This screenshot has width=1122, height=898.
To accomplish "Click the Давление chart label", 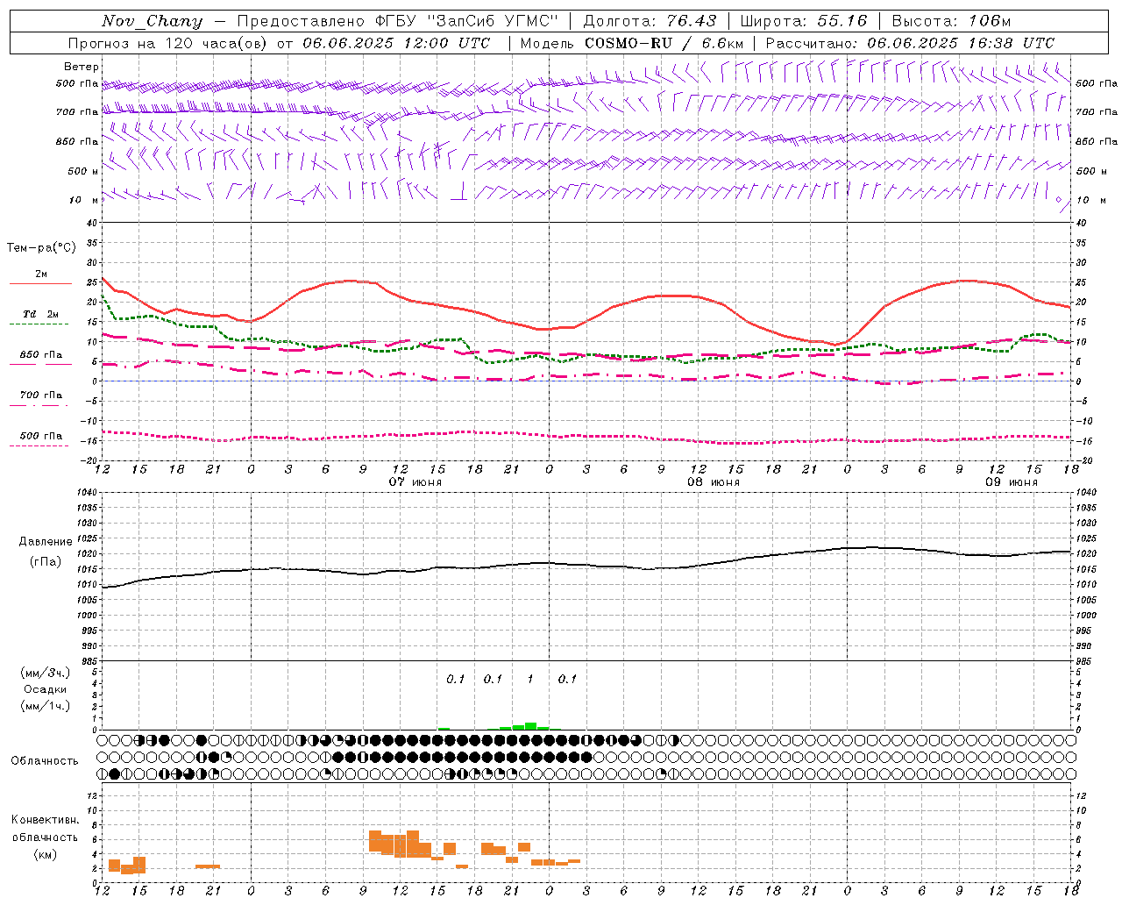I will [x=46, y=542].
